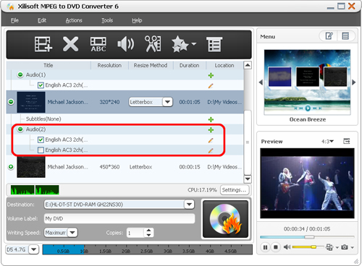Click the preview display mode icon
This screenshot has height=266, width=362.
coord(329,247)
